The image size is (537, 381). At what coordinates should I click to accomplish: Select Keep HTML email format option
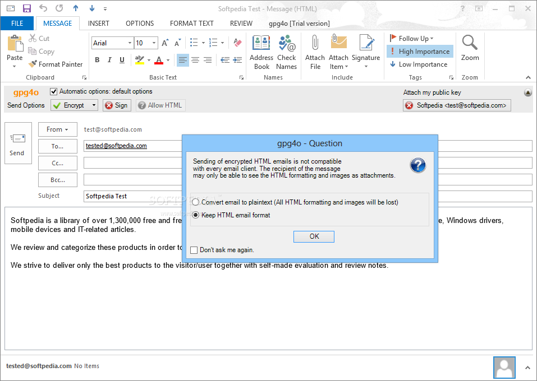point(195,215)
